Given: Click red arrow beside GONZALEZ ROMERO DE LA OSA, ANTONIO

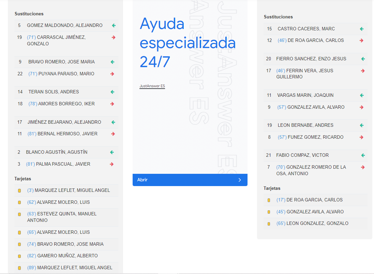Looking at the screenshot, I should (363, 167).
